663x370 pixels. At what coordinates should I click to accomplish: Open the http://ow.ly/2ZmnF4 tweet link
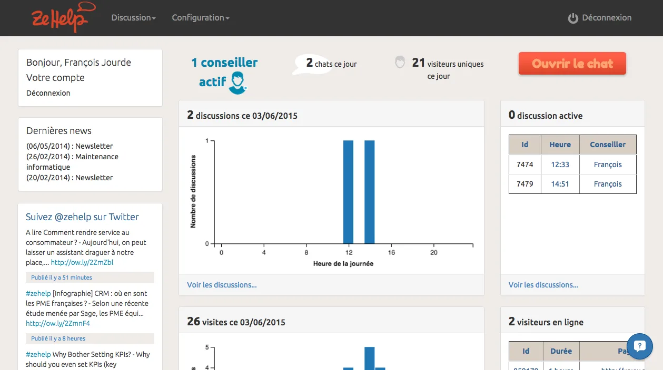[x=58, y=323]
